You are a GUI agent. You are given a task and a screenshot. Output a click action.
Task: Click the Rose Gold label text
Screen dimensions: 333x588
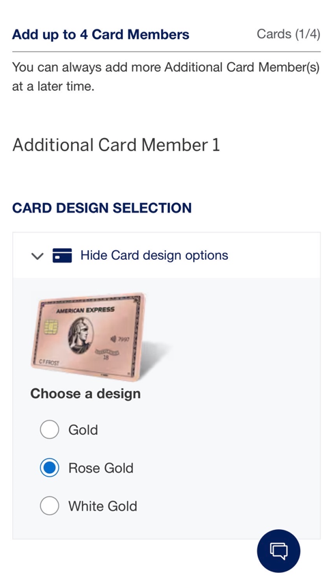click(x=101, y=468)
